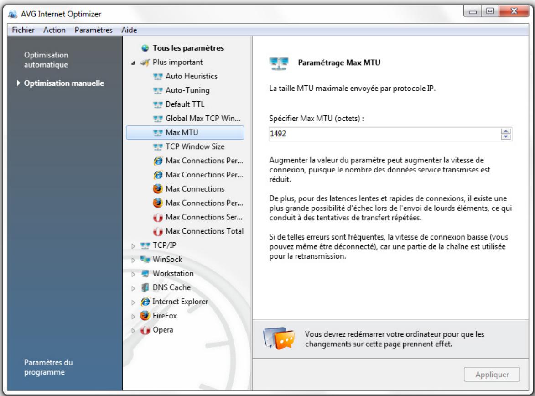This screenshot has height=396, width=535.
Task: Open the Paramètres menu
Action: (x=93, y=30)
